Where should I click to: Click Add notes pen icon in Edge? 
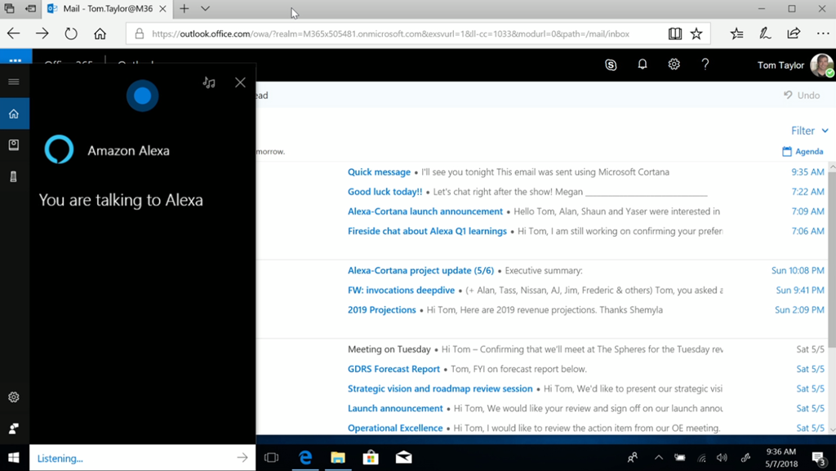(x=765, y=33)
